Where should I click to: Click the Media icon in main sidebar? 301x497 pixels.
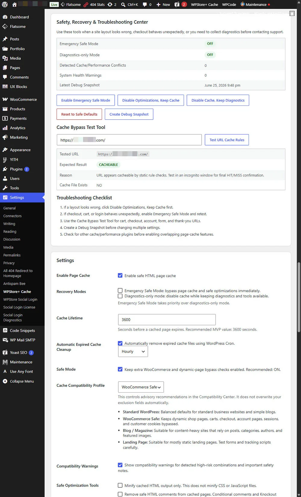(x=5, y=58)
